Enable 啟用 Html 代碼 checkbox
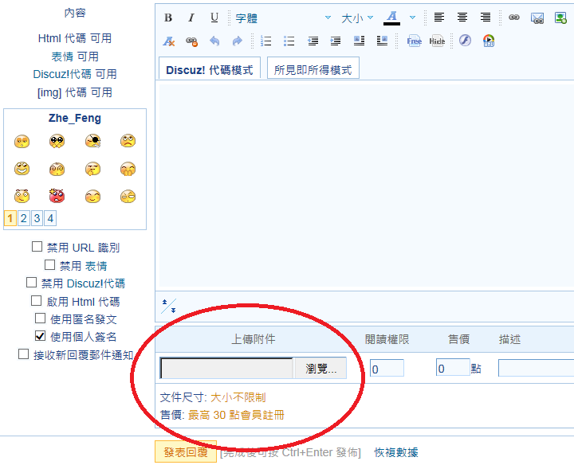 [x=36, y=300]
